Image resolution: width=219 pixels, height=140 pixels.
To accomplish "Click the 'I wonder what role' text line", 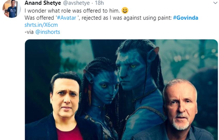I will tap(72, 11).
